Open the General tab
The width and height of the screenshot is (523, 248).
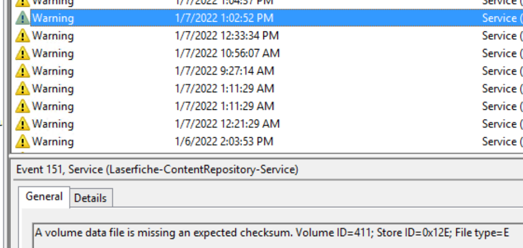point(44,196)
